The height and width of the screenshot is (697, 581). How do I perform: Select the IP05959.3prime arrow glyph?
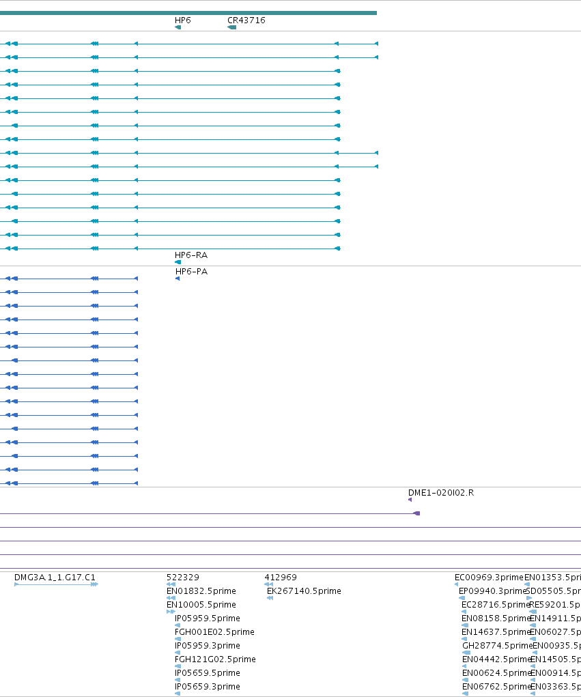click(x=178, y=653)
